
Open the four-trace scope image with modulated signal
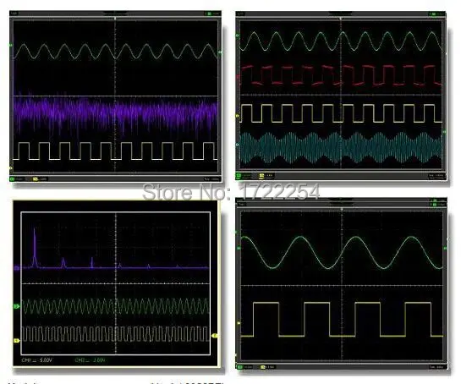pos(341,96)
